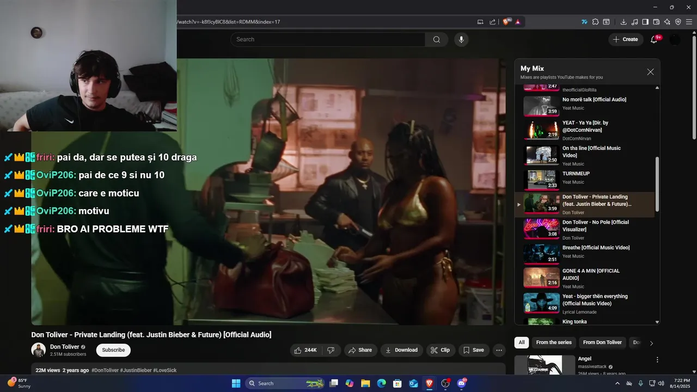Image resolution: width=697 pixels, height=392 pixels.
Task: Click the install app screen icon in address bar
Action: pos(480,22)
